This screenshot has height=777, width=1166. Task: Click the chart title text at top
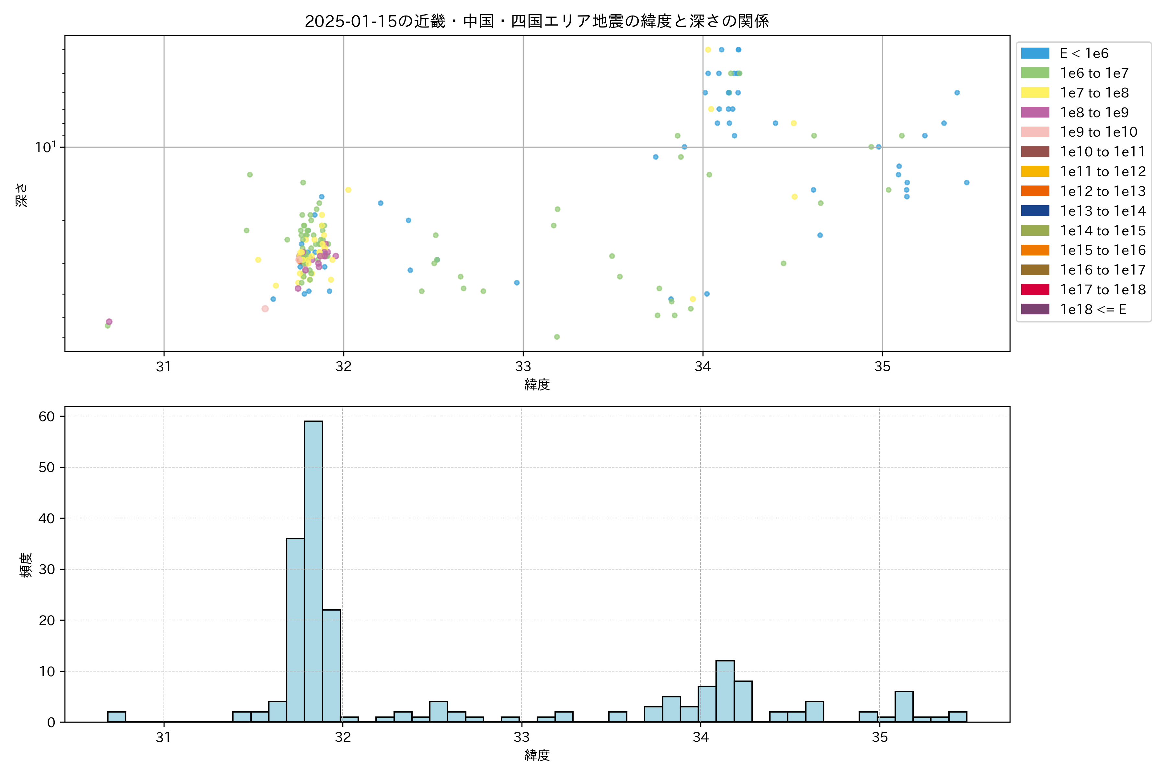536,21
